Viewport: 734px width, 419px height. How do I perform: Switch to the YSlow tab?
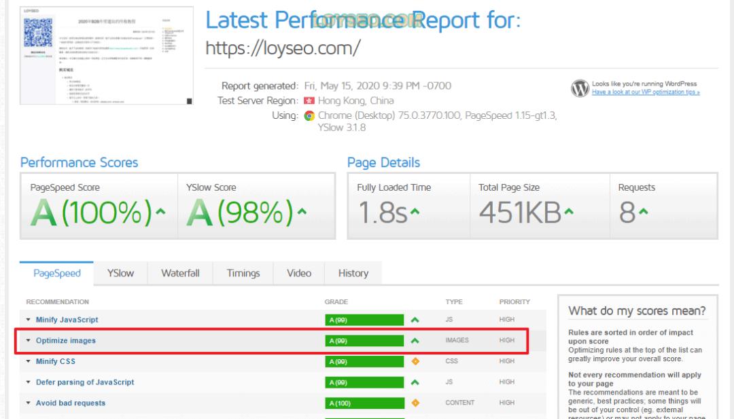120,273
